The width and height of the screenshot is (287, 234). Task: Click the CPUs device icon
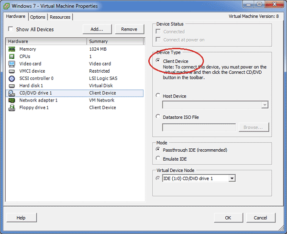tap(12, 56)
